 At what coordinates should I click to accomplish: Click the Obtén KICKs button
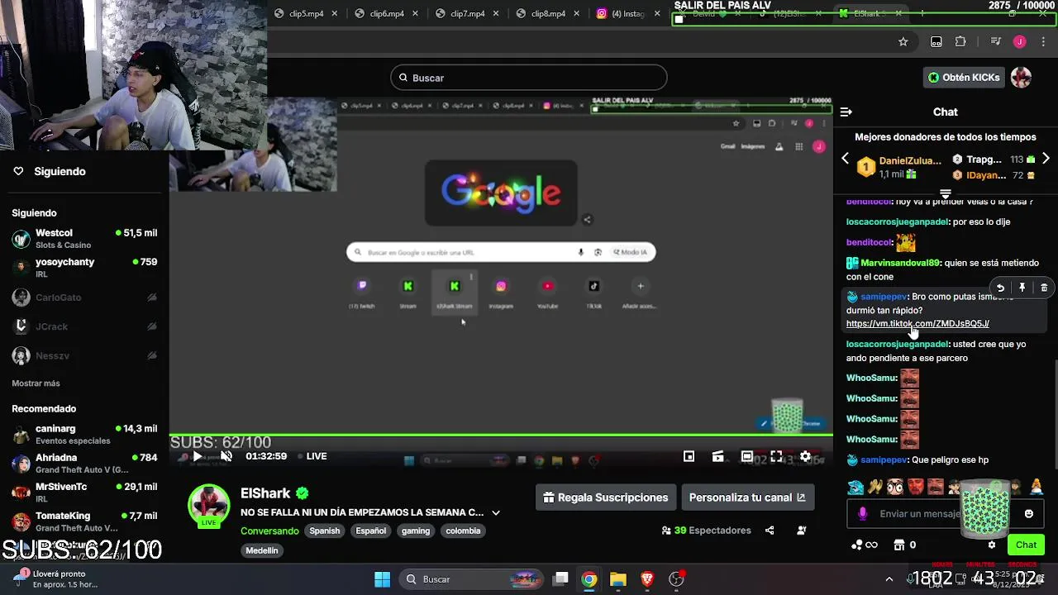pos(964,78)
